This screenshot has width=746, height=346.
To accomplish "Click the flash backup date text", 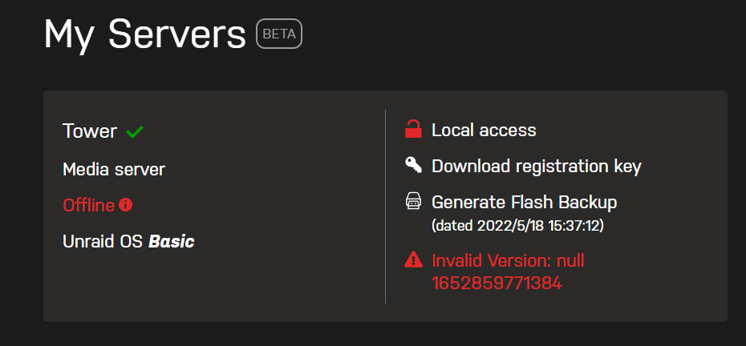I will [517, 226].
